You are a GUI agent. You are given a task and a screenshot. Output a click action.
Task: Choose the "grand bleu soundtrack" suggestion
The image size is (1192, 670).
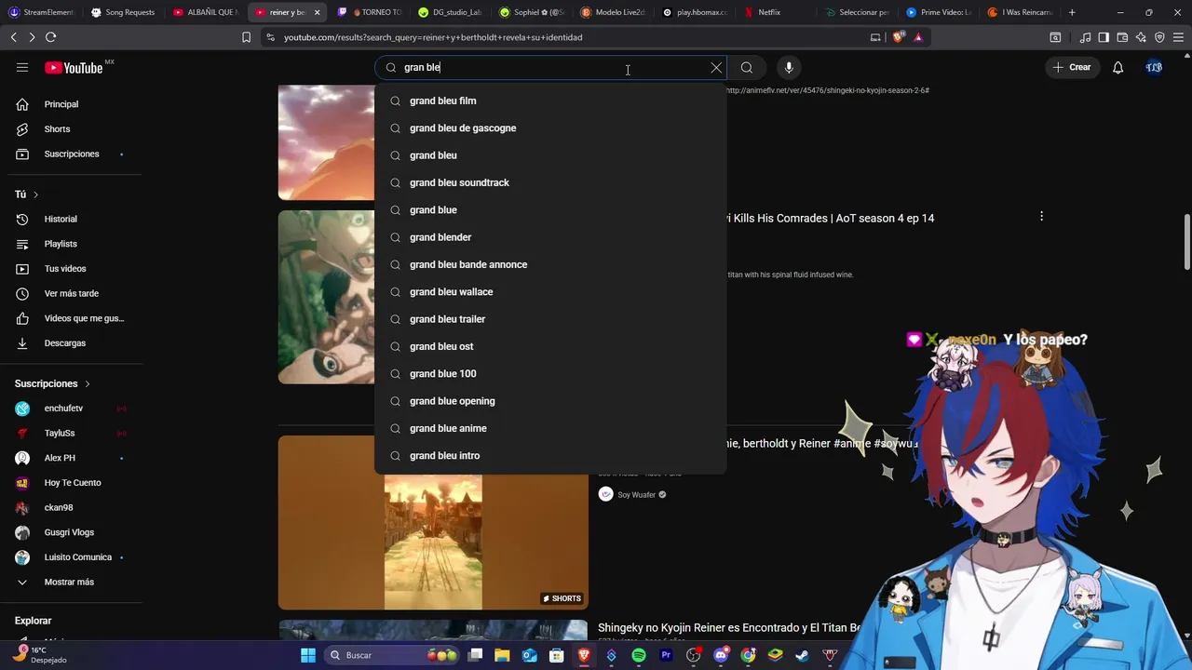point(550,182)
